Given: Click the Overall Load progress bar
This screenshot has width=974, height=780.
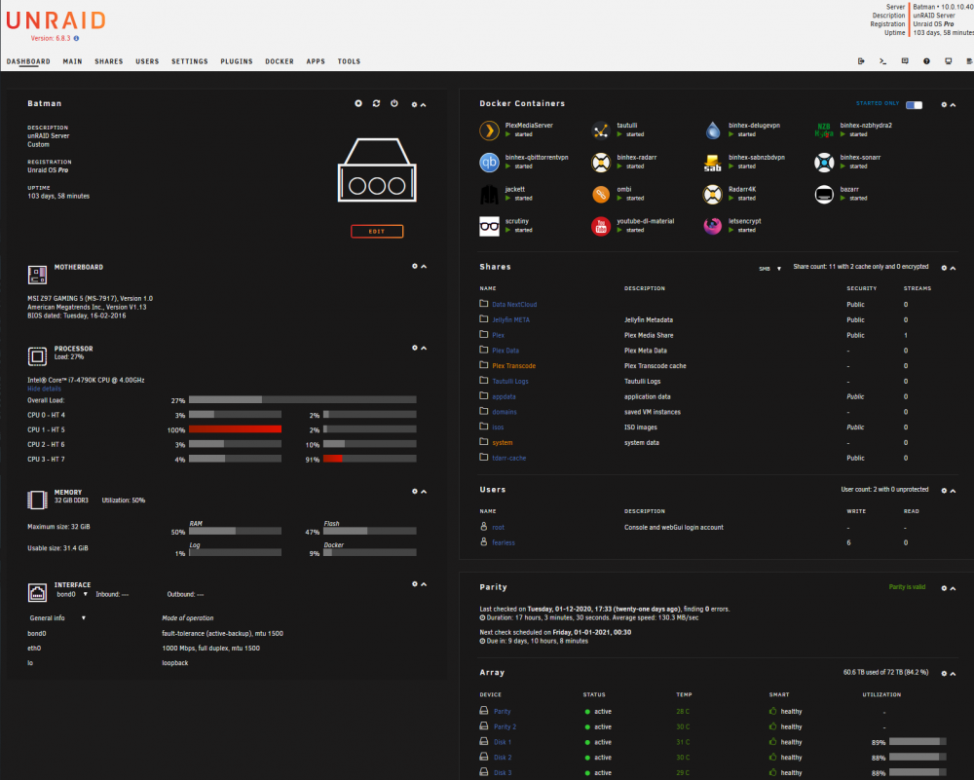Looking at the screenshot, I should pos(303,400).
